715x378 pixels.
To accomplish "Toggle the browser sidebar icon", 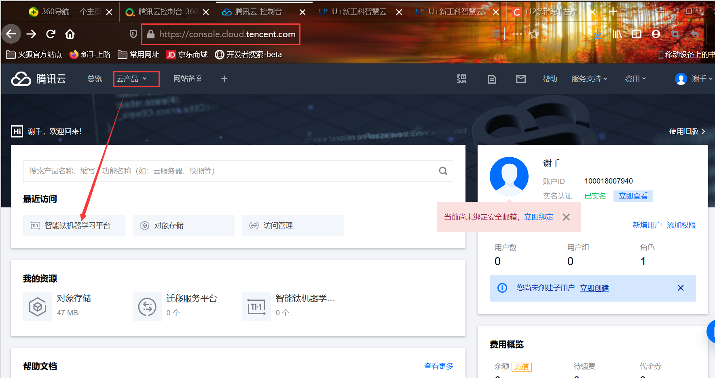I will 637,34.
